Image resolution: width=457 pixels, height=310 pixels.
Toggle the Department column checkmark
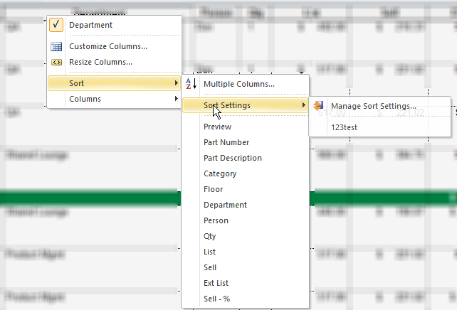click(x=57, y=26)
